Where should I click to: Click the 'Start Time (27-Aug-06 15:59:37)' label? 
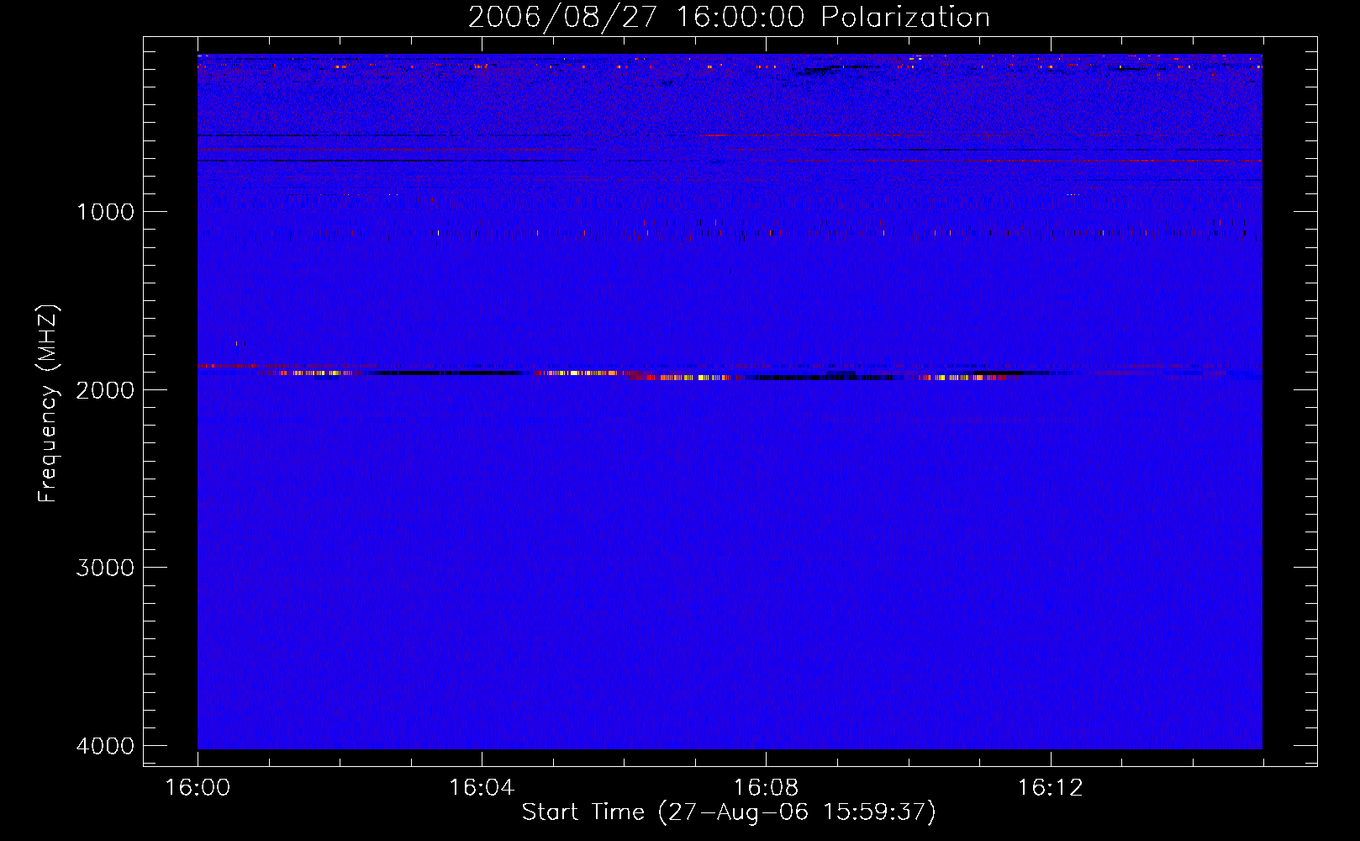[x=729, y=812]
